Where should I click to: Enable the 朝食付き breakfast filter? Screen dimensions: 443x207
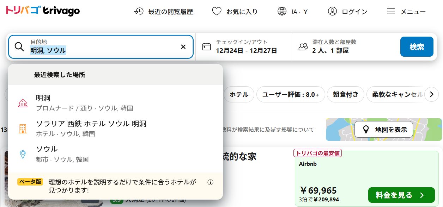tap(345, 94)
